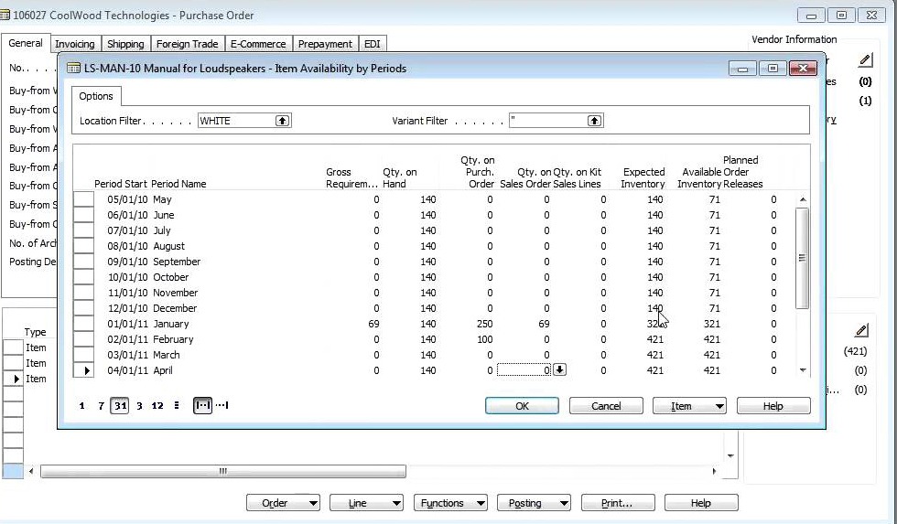Click January's Qty. on Purch. Order value 250

click(x=484, y=324)
